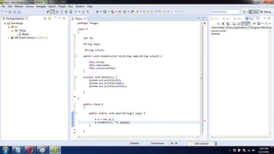The height and width of the screenshot is (154, 274).
Task: Click Collapse All in Package Explorer
Action: (45, 18)
